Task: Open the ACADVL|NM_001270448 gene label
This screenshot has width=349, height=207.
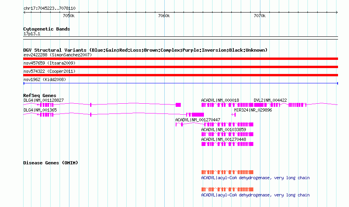Action: pyautogui.click(x=224, y=139)
